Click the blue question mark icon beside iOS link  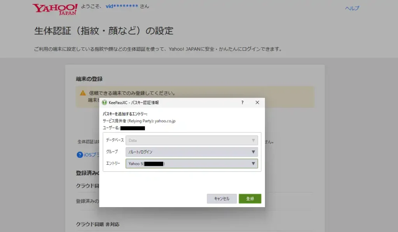[80, 155]
